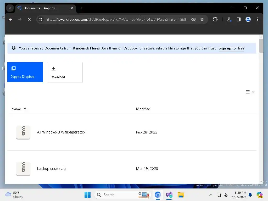Show hidden system tray icons chevron
This screenshot has height=201, width=268.
pos(211,195)
